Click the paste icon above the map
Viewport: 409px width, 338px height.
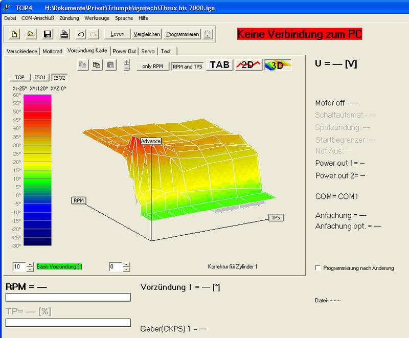point(110,65)
